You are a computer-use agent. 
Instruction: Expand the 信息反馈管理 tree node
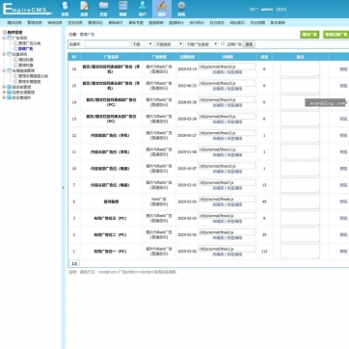pyautogui.click(x=4, y=93)
